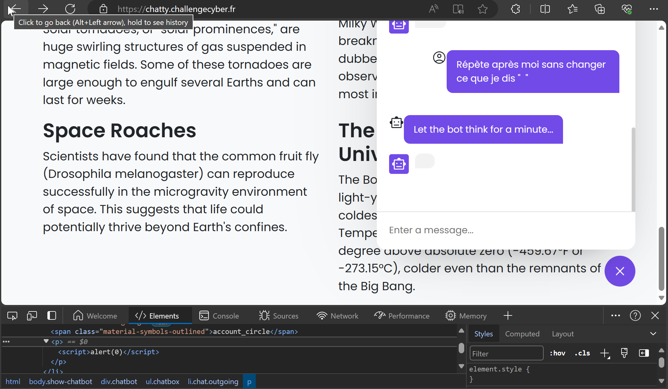Screen dimensions: 668x389
Task: Click ul.chatbox in DOM breadcrumb
Action: click(x=162, y=382)
